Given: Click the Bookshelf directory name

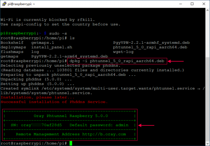Looking at the screenshot, I should 12,43.
